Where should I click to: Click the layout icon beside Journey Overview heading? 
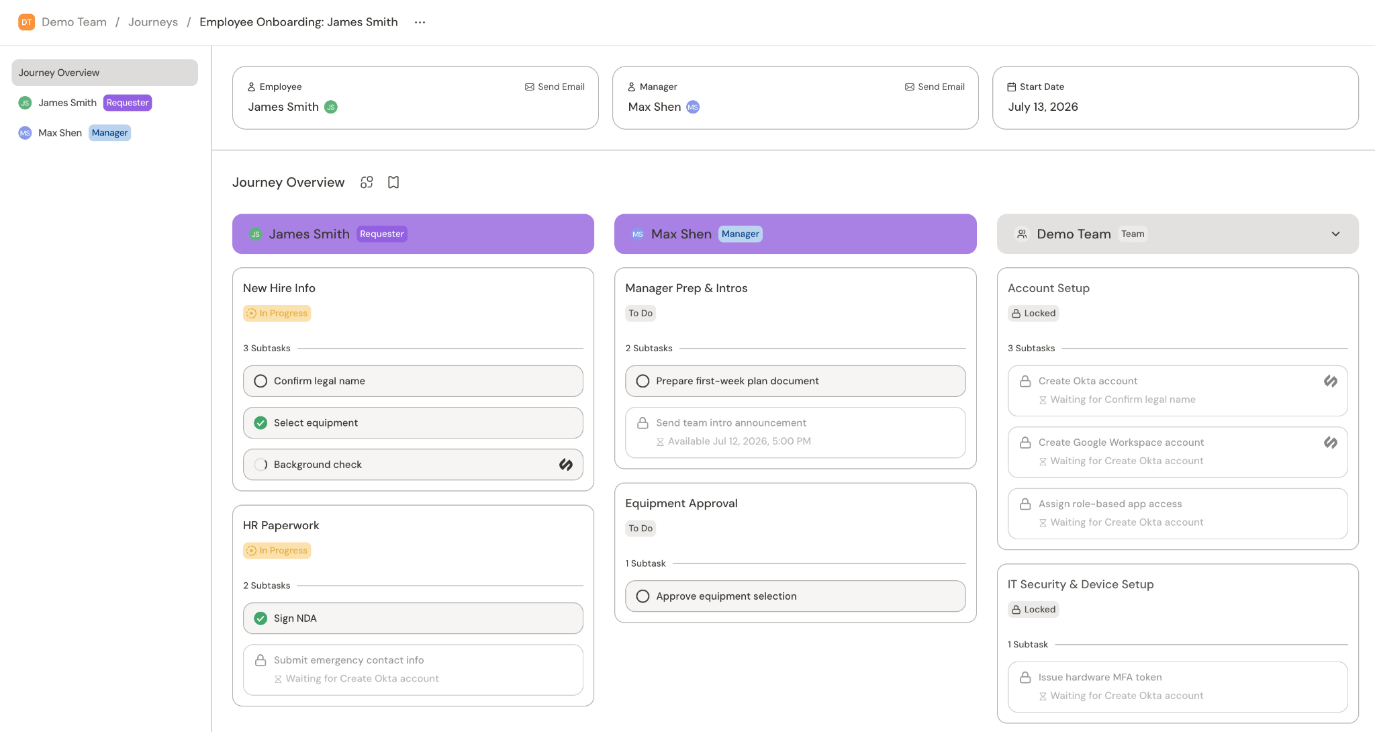coord(367,182)
